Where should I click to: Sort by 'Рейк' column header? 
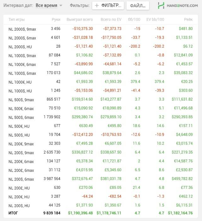pos(188,20)
